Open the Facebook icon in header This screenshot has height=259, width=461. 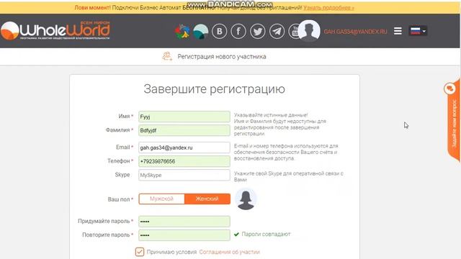[x=238, y=31]
